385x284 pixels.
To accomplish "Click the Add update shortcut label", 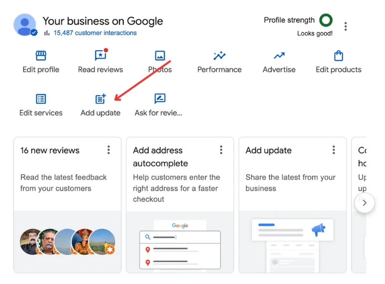I will pyautogui.click(x=100, y=113).
